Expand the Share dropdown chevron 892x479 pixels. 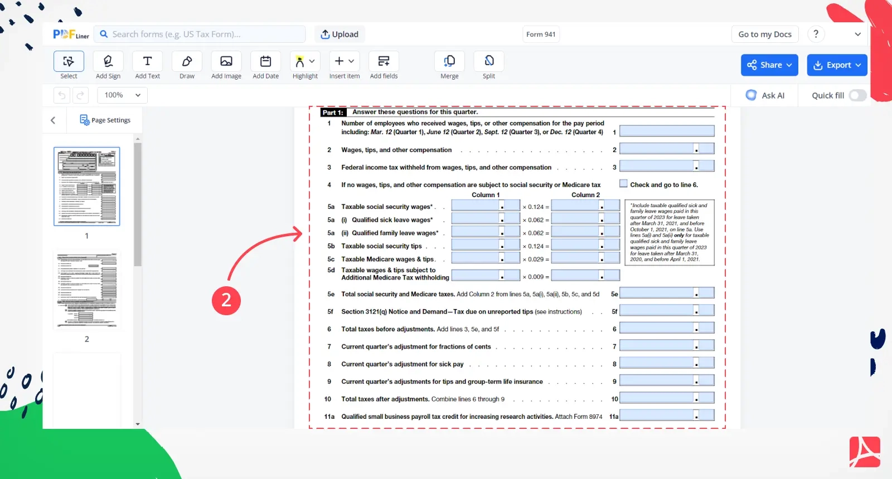point(789,65)
